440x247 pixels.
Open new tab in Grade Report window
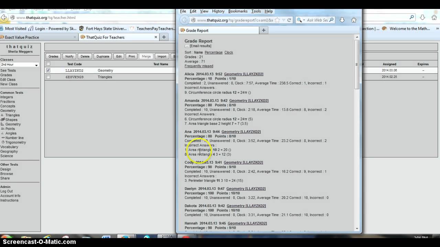(x=264, y=30)
